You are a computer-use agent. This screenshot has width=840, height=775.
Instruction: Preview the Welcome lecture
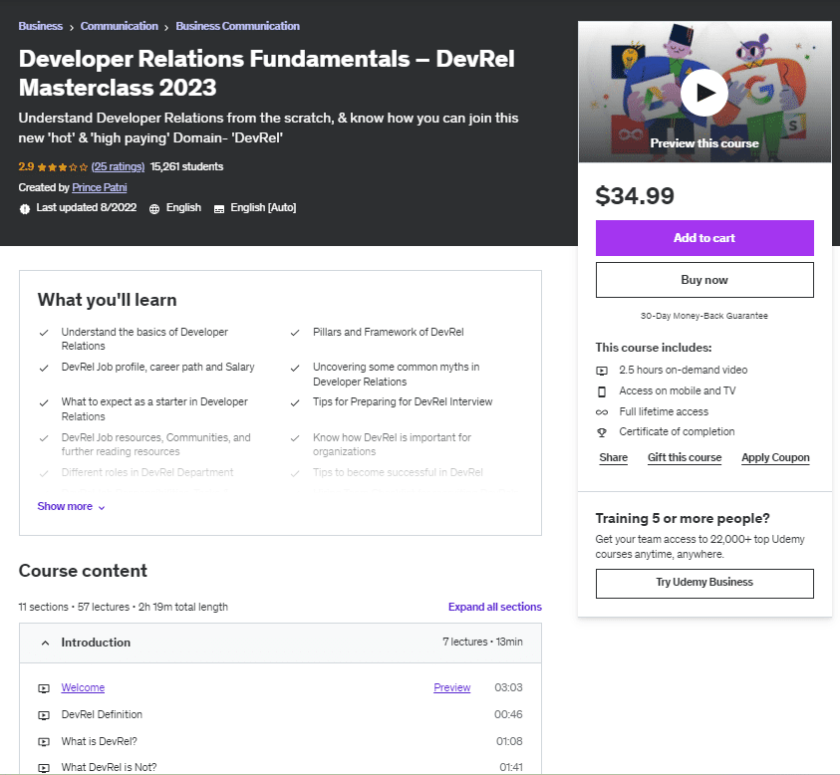(451, 687)
